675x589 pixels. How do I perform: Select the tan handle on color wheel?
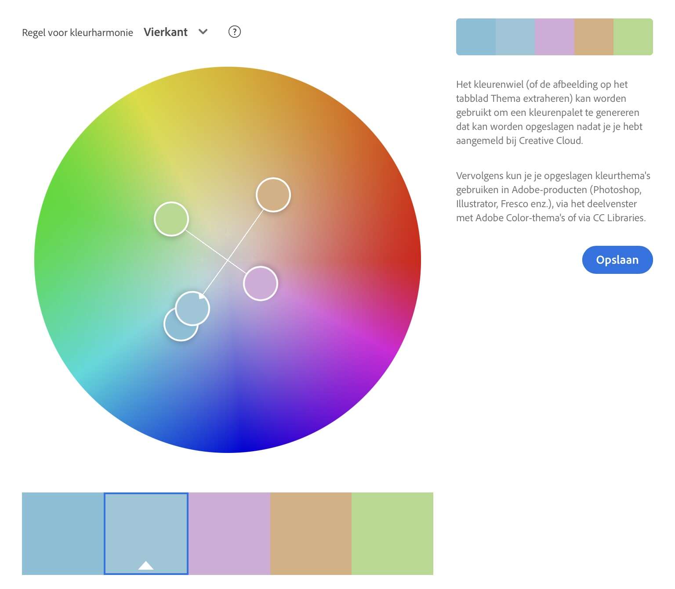pos(273,195)
